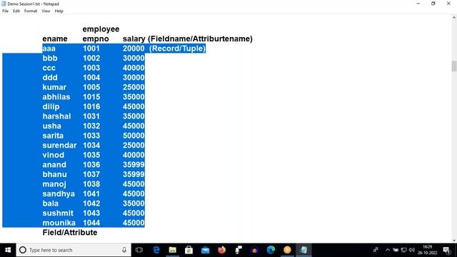Viewport: 457px width, 257px height.
Task: Open the notification center icon
Action: [x=447, y=250]
